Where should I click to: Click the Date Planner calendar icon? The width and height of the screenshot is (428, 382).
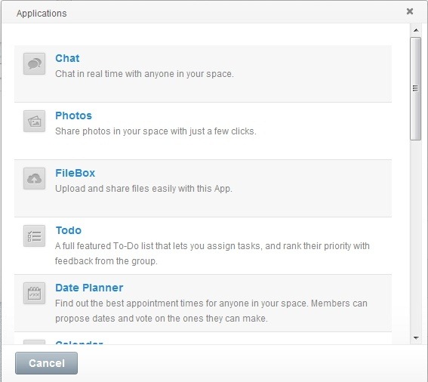[34, 293]
